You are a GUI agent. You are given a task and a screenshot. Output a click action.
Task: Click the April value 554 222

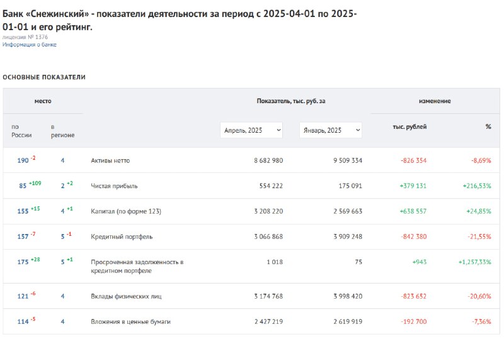coord(271,186)
